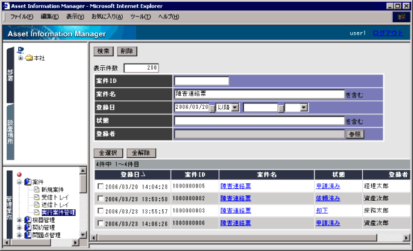Click the 案件ID input field

[201, 81]
